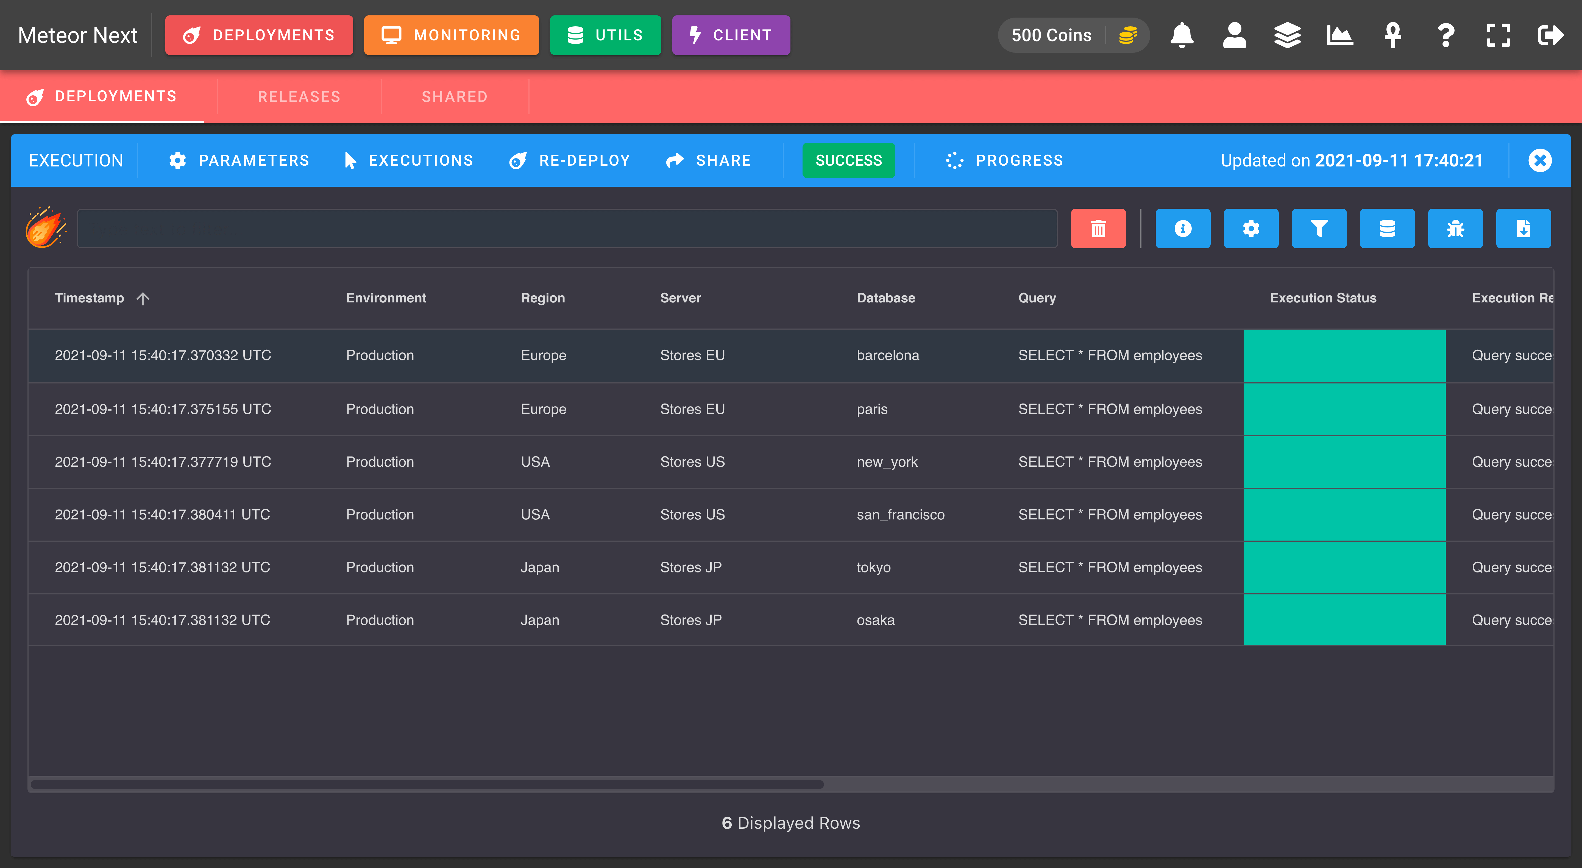Click the Re-Deploy button

pyautogui.click(x=569, y=160)
